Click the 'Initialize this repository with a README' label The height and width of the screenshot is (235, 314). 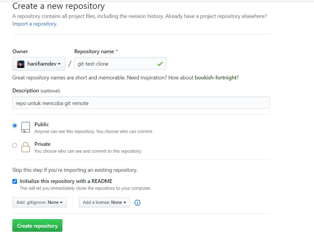click(66, 181)
